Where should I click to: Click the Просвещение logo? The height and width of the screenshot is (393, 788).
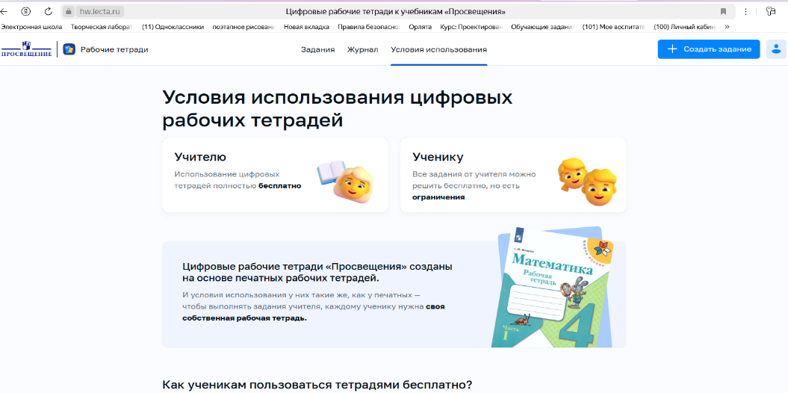click(27, 49)
